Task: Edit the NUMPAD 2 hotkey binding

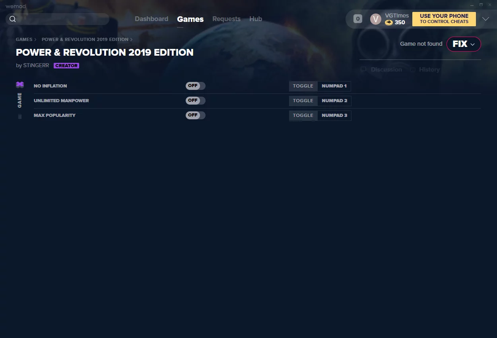Action: 334,101
